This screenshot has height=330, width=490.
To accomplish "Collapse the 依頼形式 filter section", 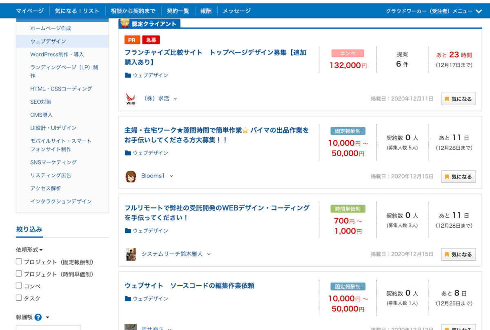I will (x=29, y=250).
